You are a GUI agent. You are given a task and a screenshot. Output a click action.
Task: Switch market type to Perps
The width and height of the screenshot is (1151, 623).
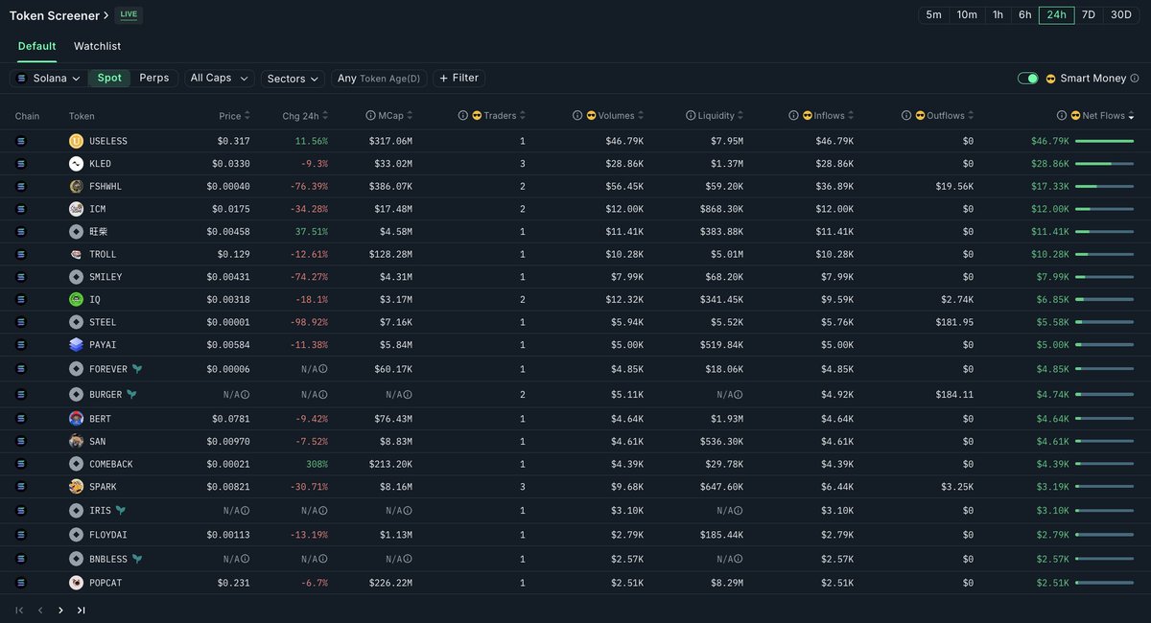tap(154, 78)
